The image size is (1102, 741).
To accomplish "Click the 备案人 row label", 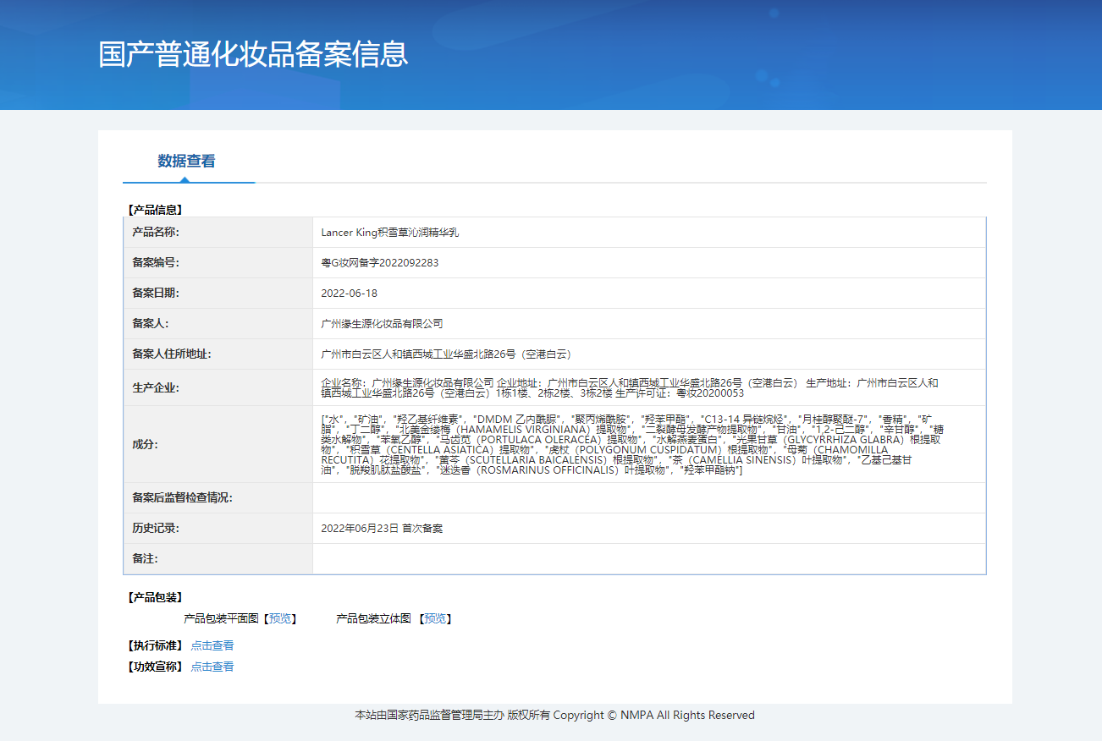I will pyautogui.click(x=151, y=323).
